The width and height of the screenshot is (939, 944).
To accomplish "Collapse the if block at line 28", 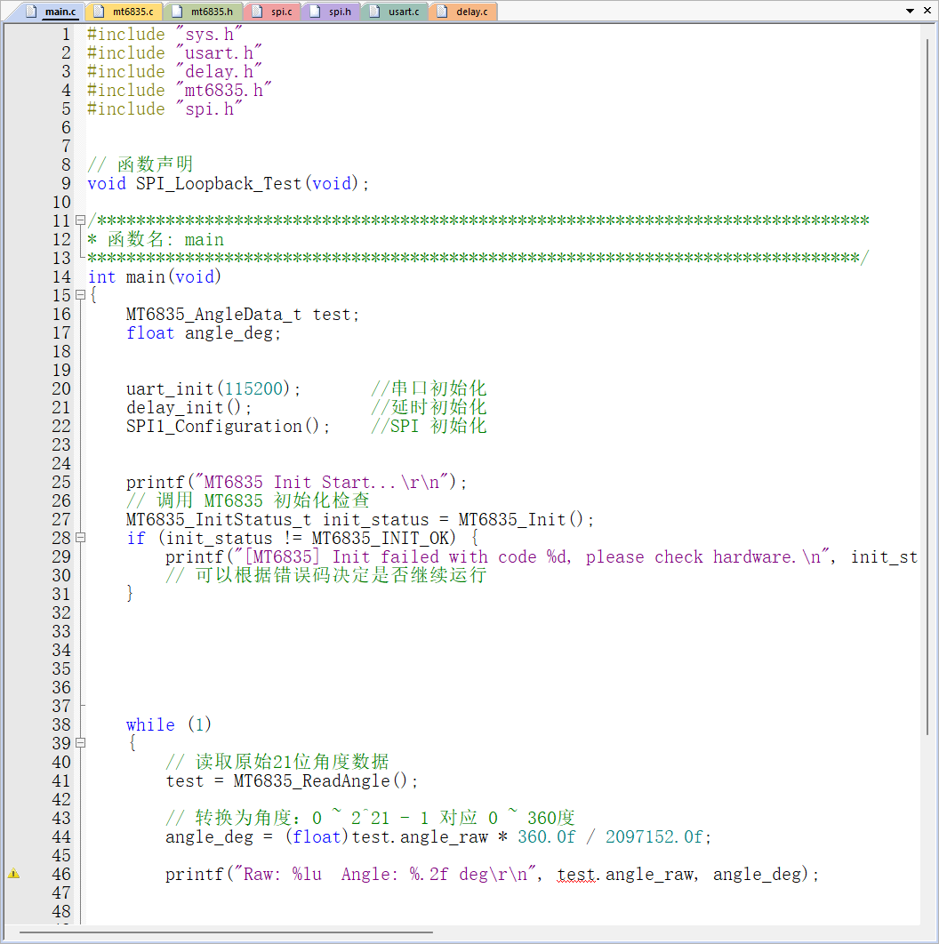I will [80, 538].
